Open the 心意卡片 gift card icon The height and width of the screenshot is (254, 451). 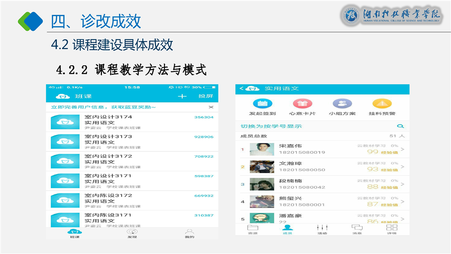[302, 103]
